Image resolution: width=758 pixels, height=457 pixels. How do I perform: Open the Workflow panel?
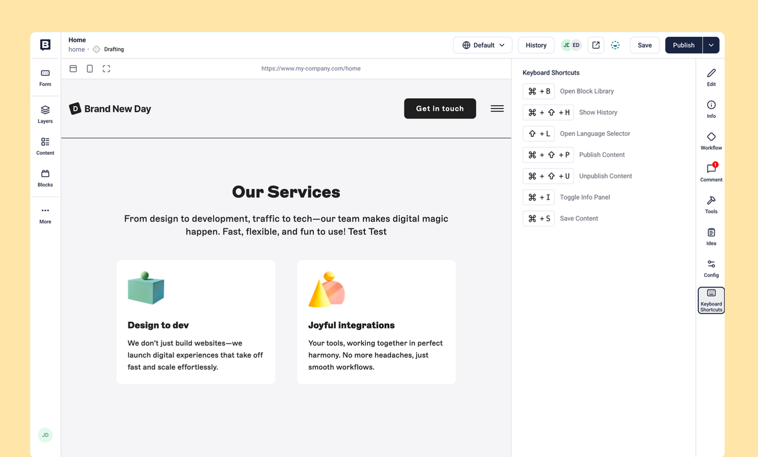pyautogui.click(x=711, y=142)
